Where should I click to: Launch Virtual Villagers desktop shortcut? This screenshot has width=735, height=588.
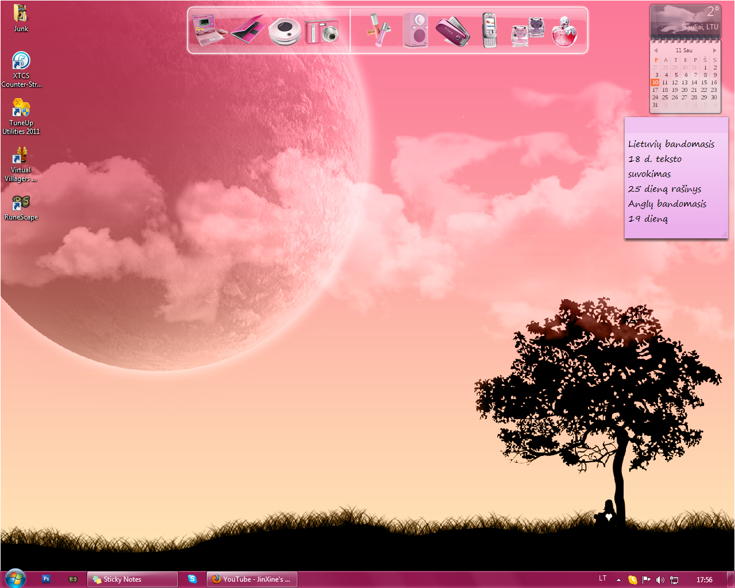pos(21,164)
